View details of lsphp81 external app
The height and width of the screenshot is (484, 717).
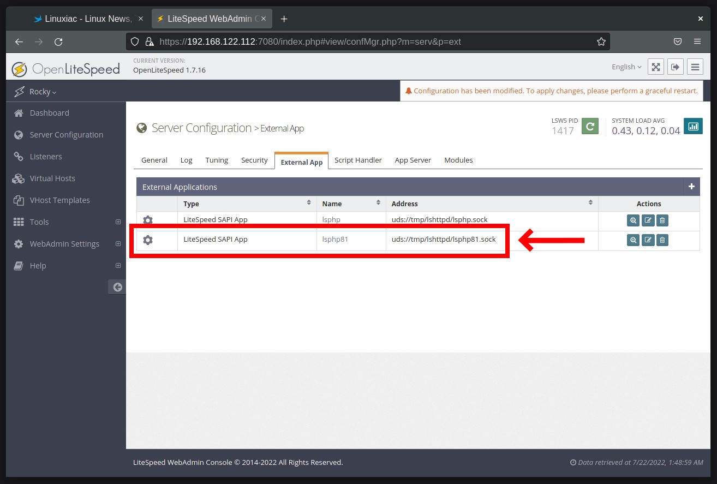point(633,240)
